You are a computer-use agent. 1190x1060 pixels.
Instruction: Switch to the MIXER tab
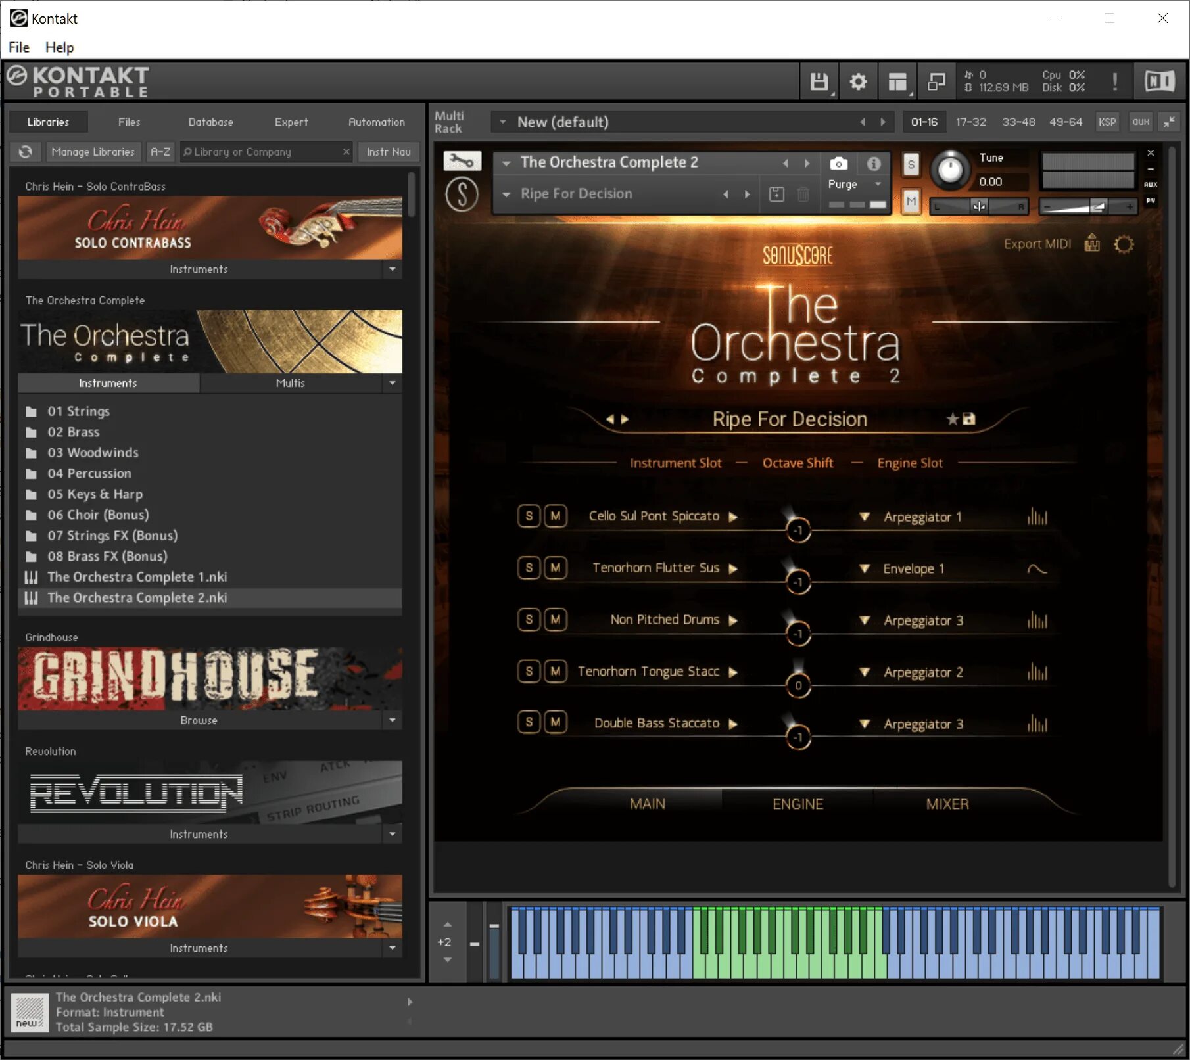(947, 804)
